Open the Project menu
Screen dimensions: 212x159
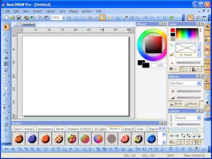click(x=38, y=11)
